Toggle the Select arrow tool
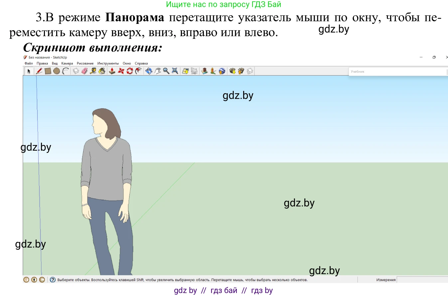Viewport: 448px width, 296px height. (29, 71)
